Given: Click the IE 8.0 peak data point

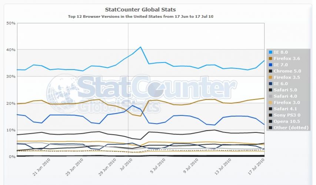Looking at the screenshot, I should [x=140, y=47].
